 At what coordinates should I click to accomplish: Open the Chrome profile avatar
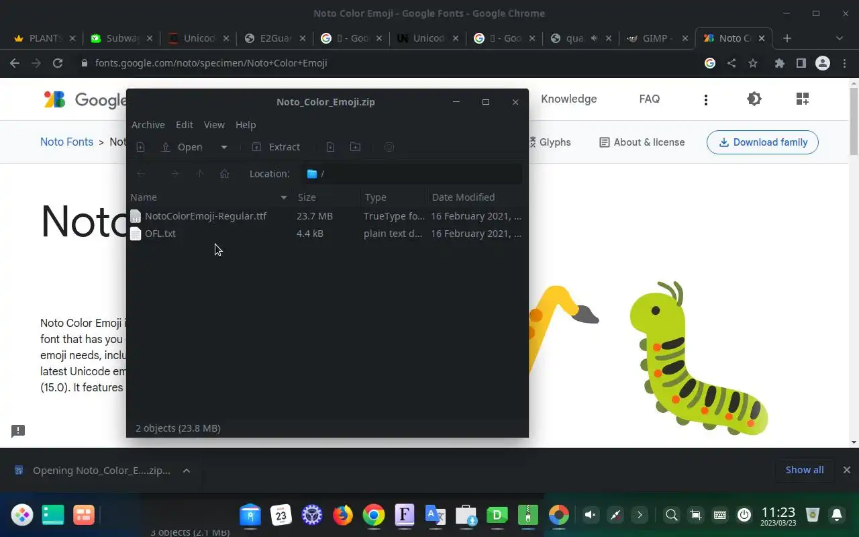822,63
